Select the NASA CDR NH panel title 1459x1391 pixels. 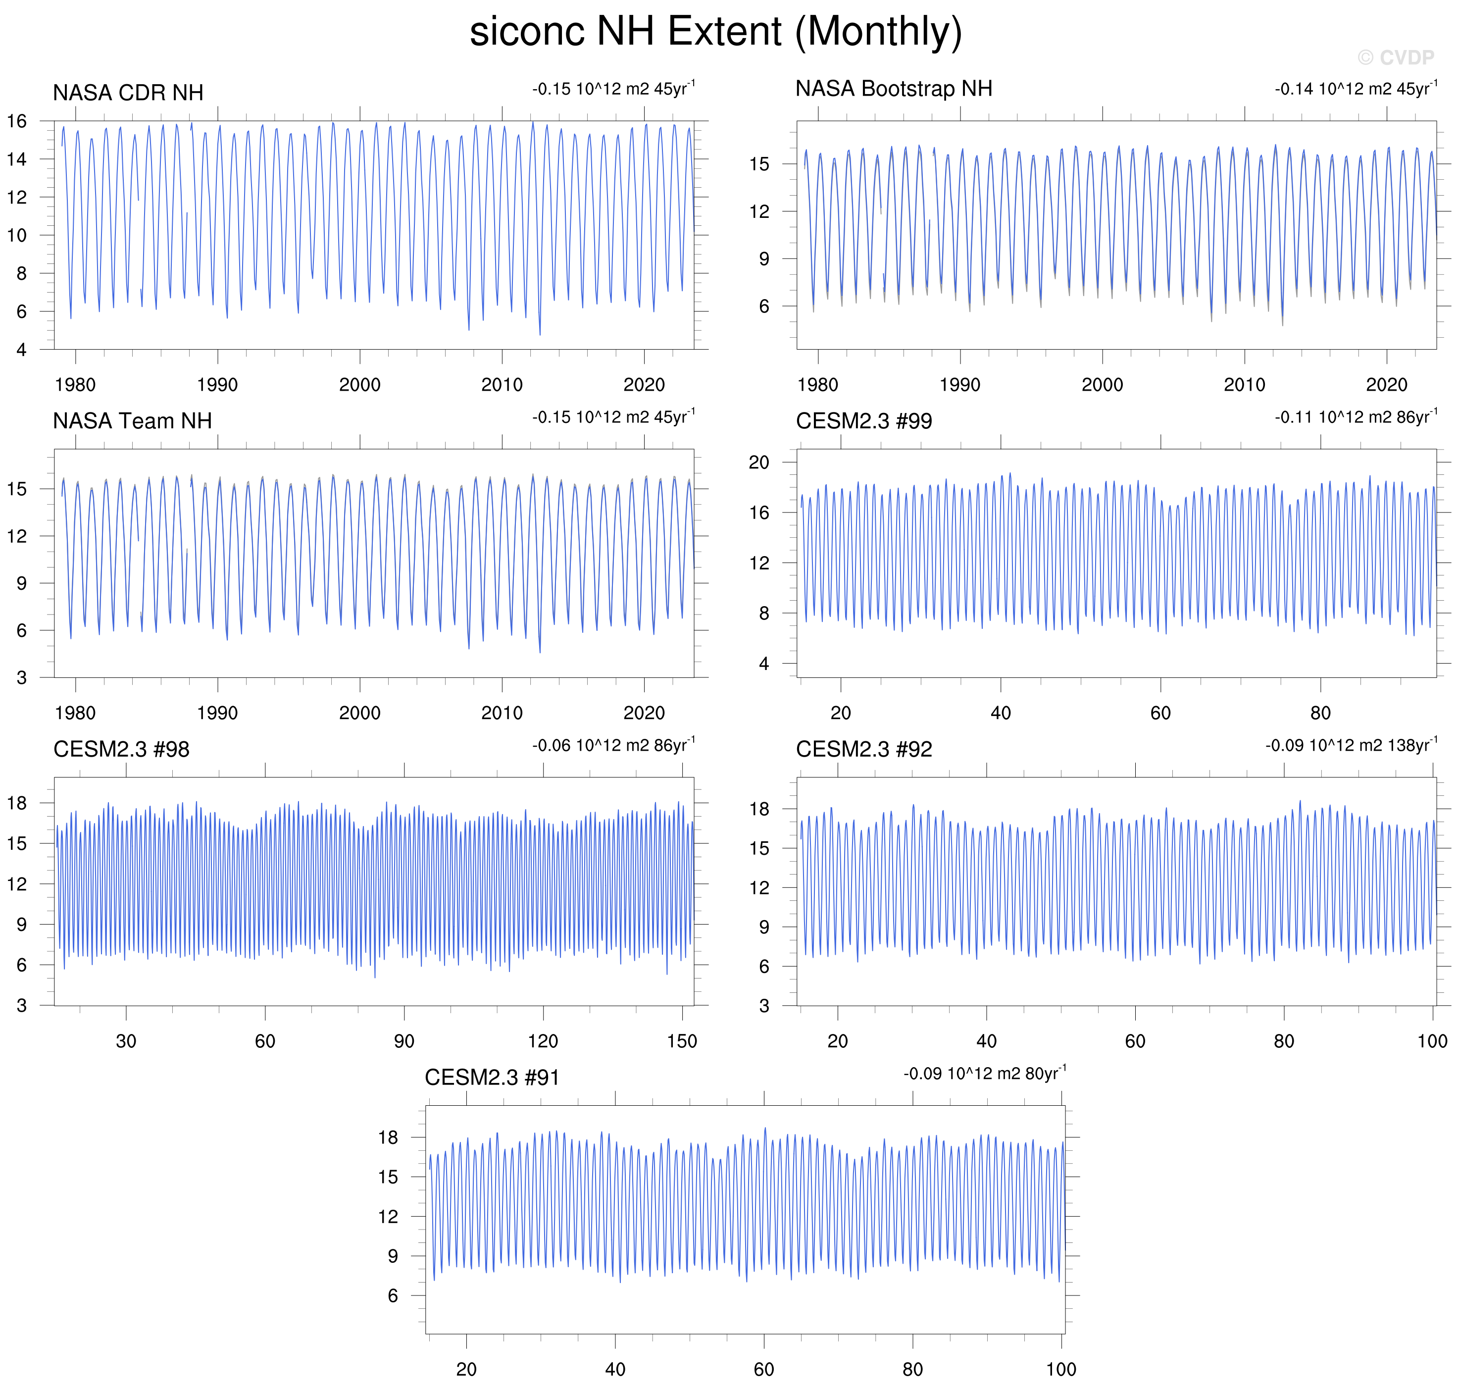click(x=128, y=93)
